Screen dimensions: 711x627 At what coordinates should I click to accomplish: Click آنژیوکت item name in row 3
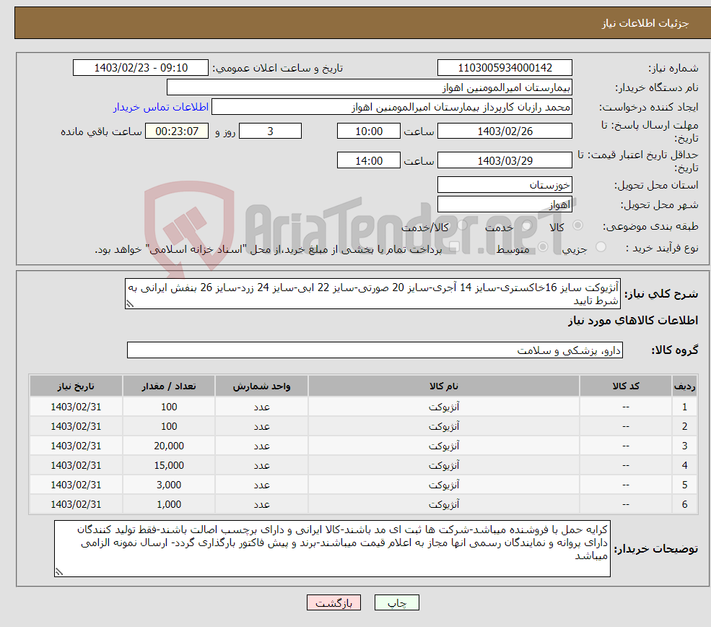[x=444, y=446]
